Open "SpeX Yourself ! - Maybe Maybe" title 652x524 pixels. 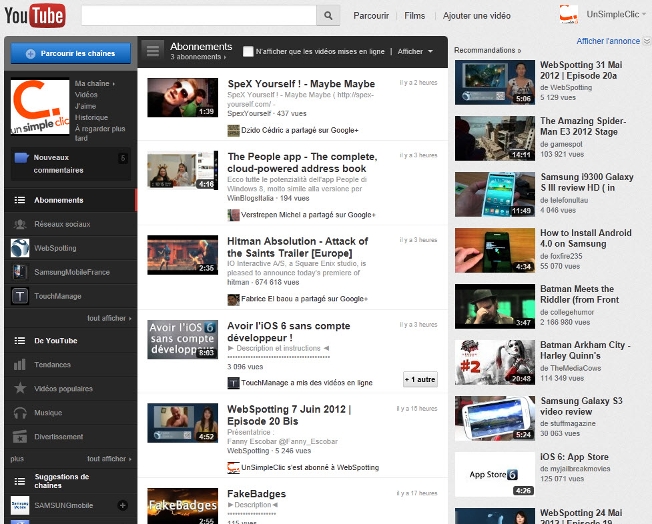pos(301,84)
